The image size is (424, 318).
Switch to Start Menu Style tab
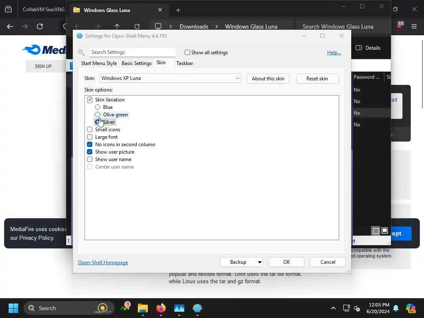point(99,63)
